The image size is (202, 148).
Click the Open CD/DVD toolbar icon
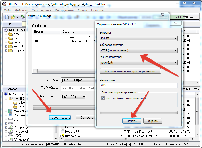pos(23,17)
